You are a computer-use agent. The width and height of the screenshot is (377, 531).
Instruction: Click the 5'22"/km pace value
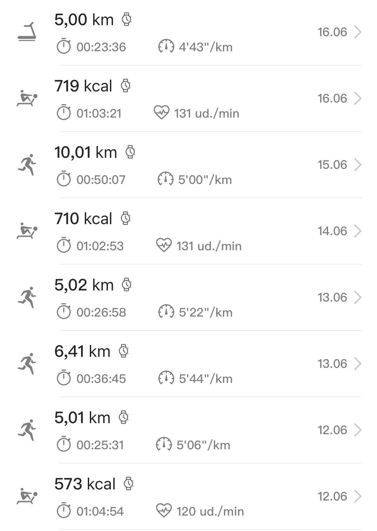pyautogui.click(x=205, y=313)
